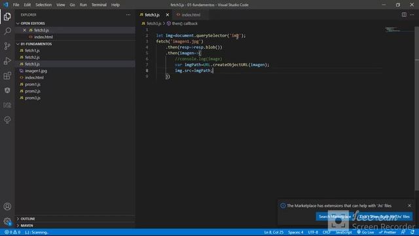Open the Terminal menu
The image size is (419, 236).
99,5
